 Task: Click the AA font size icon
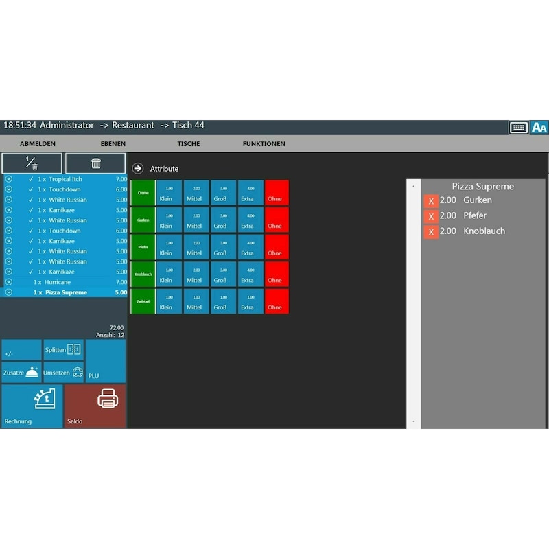pos(539,127)
